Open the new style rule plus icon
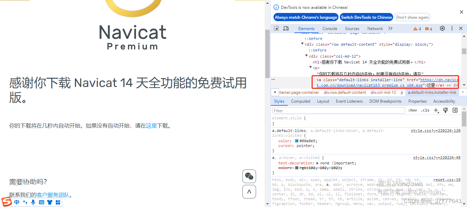467x207 pixels. (x=436, y=110)
